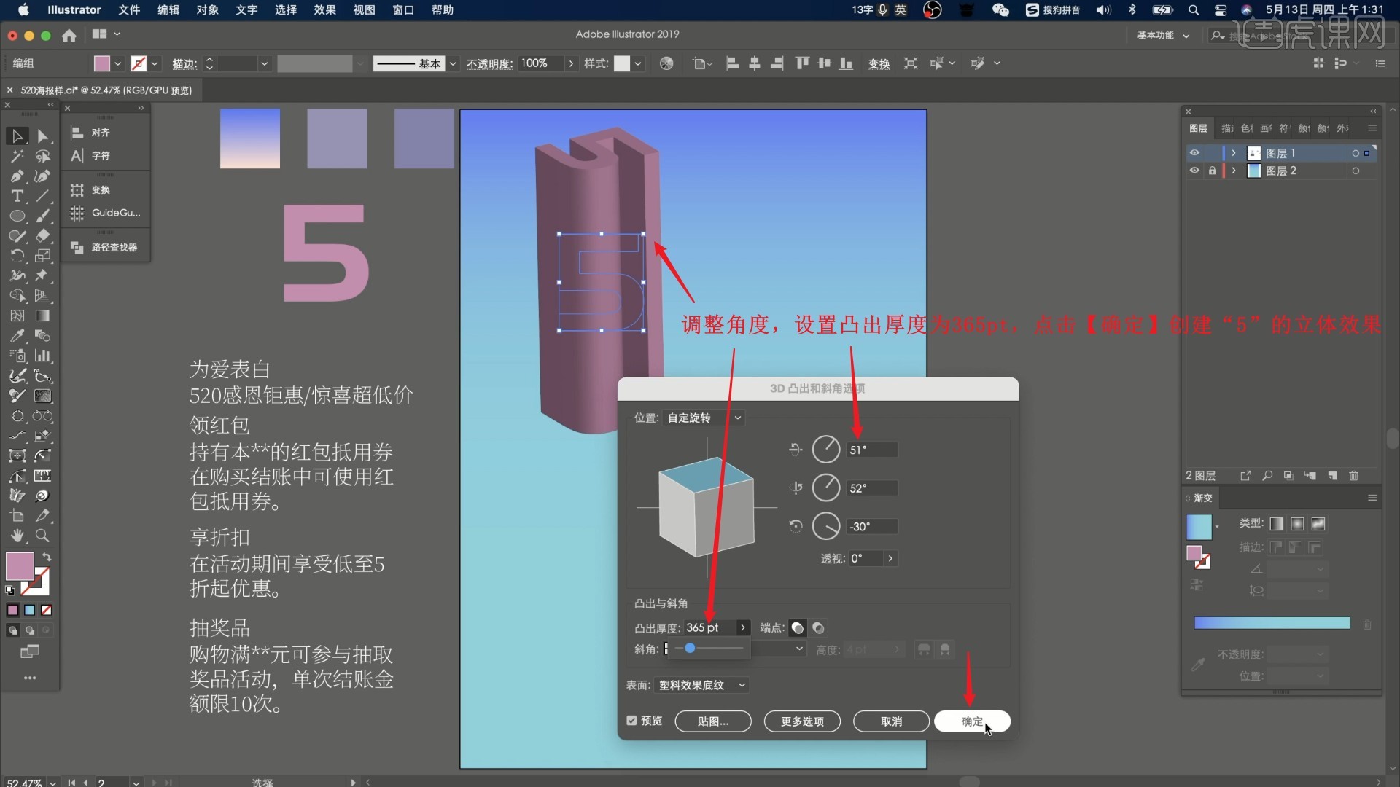This screenshot has height=787, width=1400.
Task: Choose freeform gradient type button
Action: tap(1318, 524)
